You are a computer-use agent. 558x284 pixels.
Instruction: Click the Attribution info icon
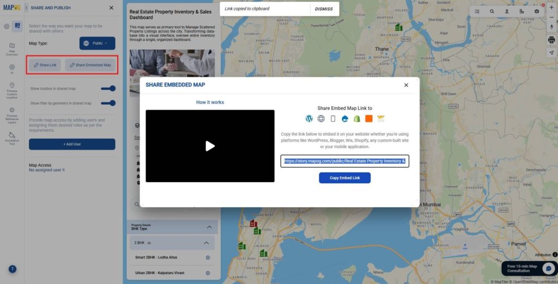555,255
